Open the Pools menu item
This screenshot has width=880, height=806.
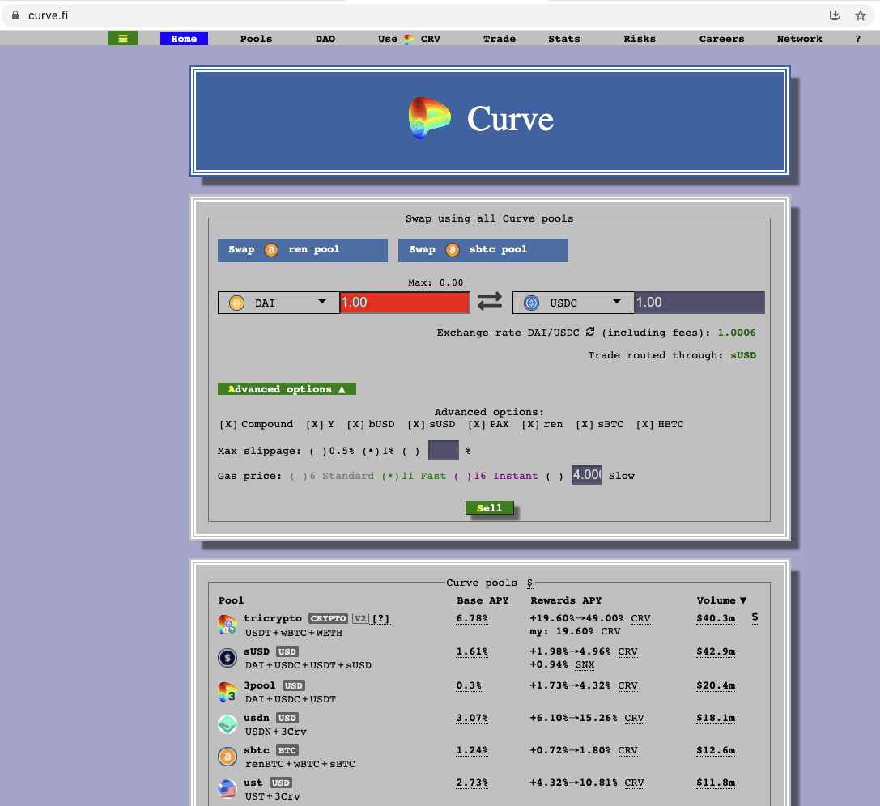click(256, 38)
